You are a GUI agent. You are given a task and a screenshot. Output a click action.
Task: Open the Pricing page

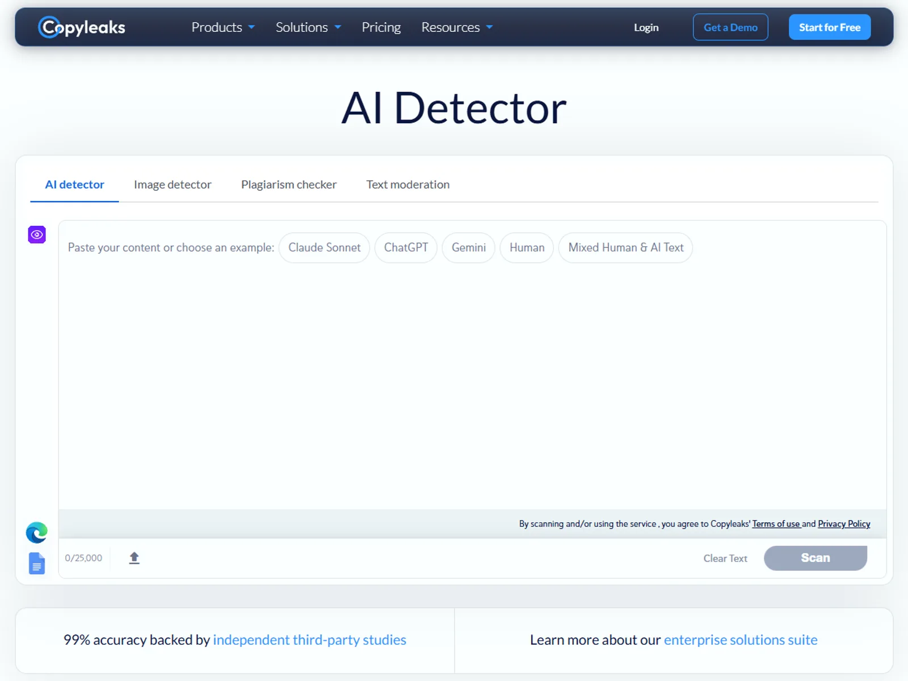(x=381, y=27)
